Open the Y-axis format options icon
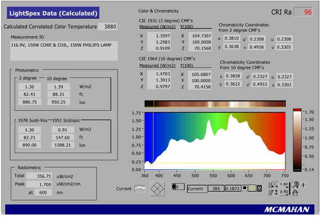 click(x=284, y=192)
